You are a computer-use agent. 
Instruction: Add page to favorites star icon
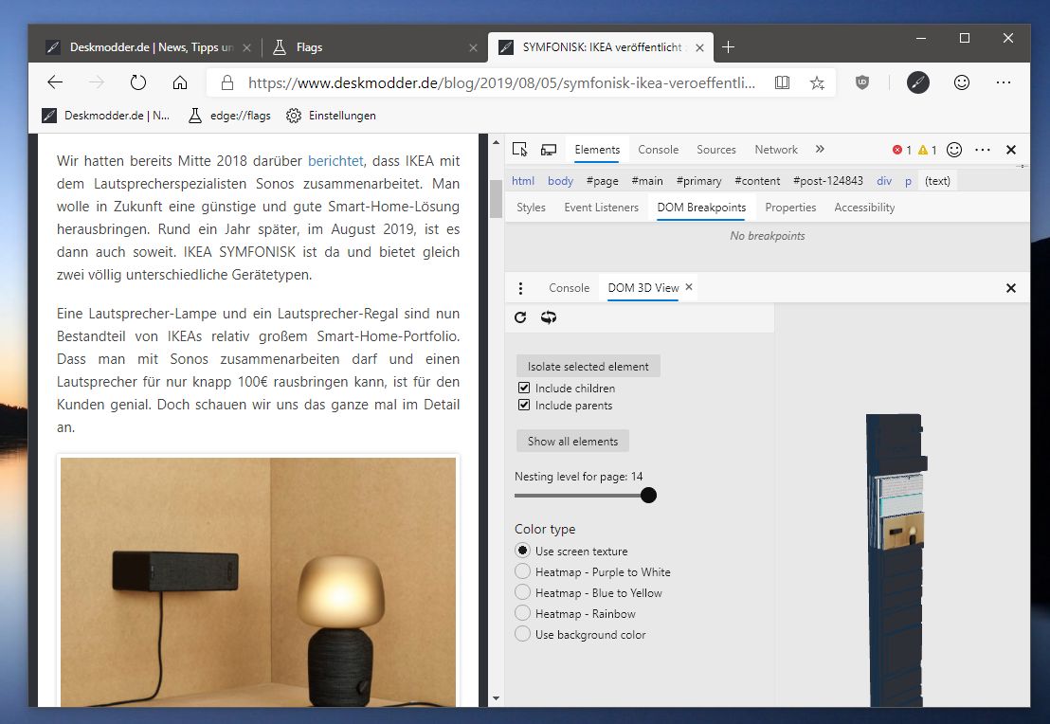pyautogui.click(x=817, y=82)
